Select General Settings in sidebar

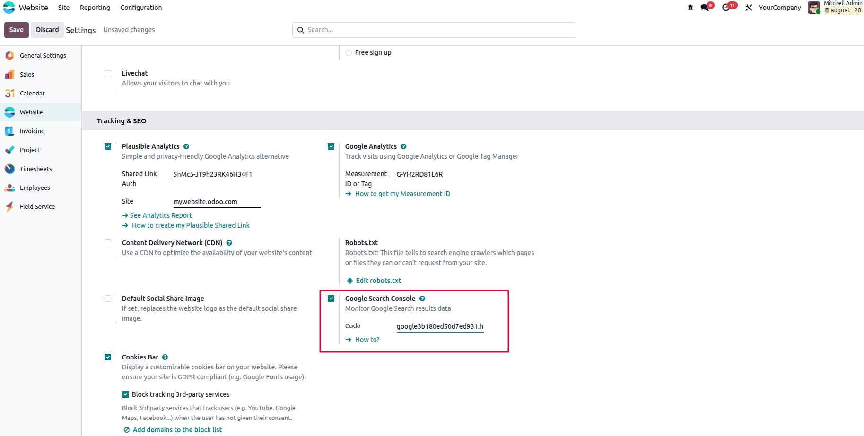[x=41, y=55]
